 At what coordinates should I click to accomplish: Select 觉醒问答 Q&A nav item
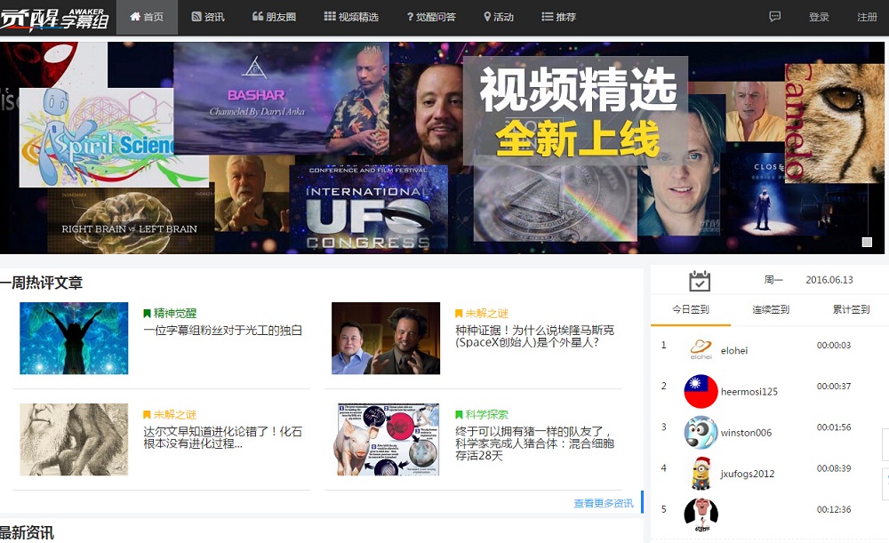[x=431, y=17]
